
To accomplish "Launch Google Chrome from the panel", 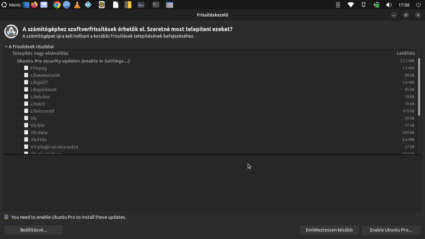I will click(57, 5).
